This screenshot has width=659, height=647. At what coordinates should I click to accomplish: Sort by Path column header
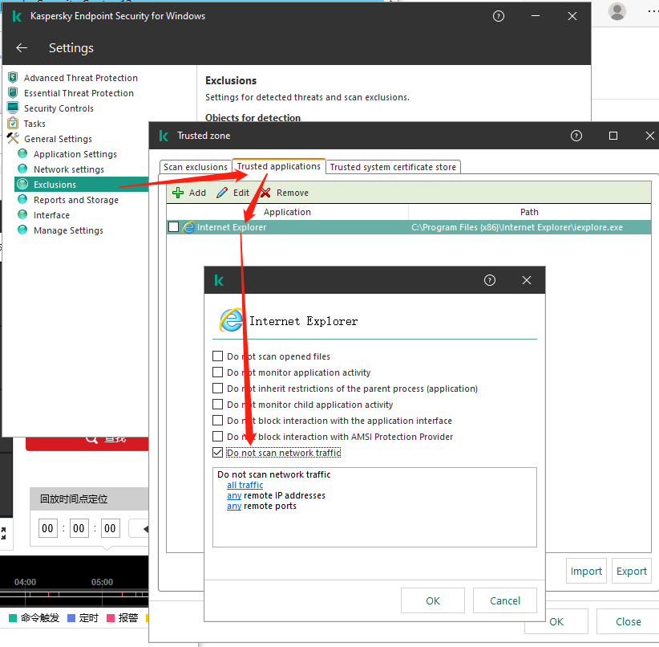[530, 212]
